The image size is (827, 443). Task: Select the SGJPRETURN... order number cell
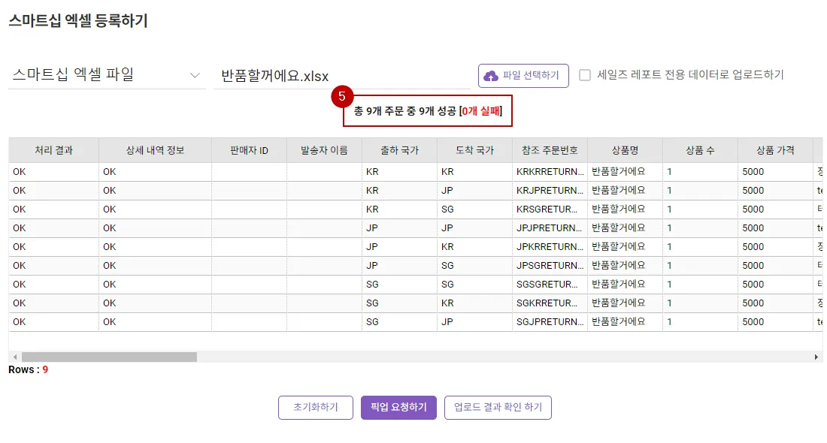coord(550,322)
